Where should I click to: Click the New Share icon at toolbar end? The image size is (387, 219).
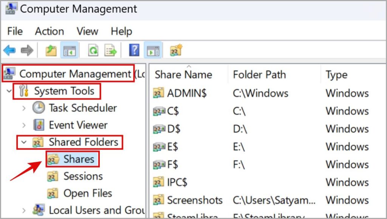(x=176, y=50)
